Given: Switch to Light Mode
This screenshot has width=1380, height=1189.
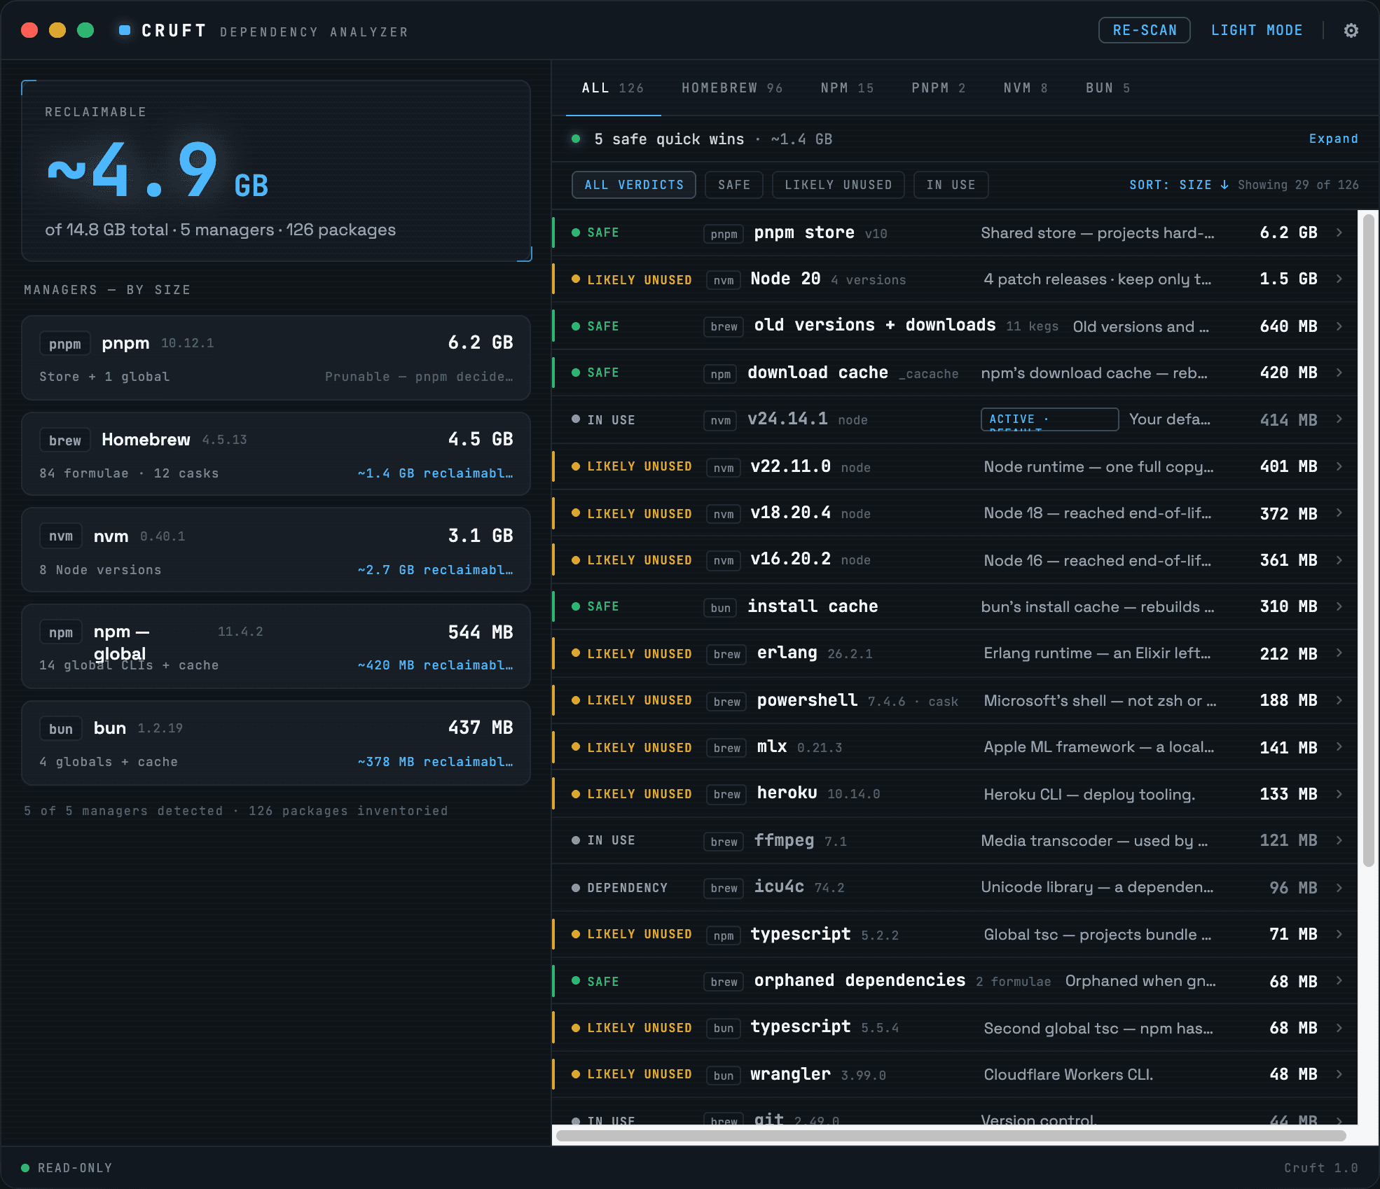Looking at the screenshot, I should tap(1257, 30).
